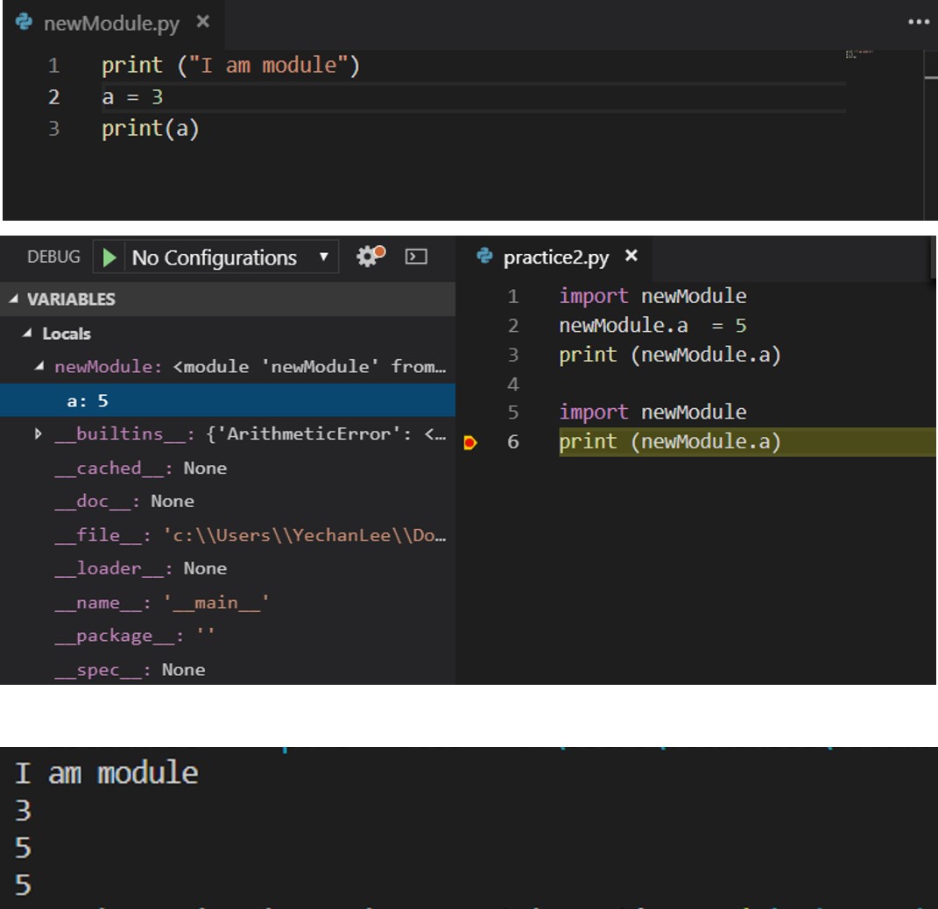Viewport: 938px width, 909px height.
Task: Open launch.json gear settings icon
Action: 370,257
